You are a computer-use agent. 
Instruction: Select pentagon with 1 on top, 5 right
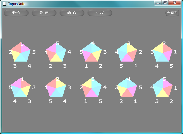coord(21,52)
